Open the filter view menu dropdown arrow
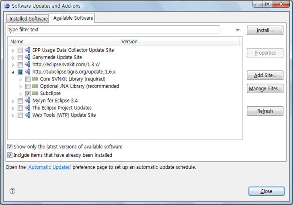 pyautogui.click(x=238, y=30)
